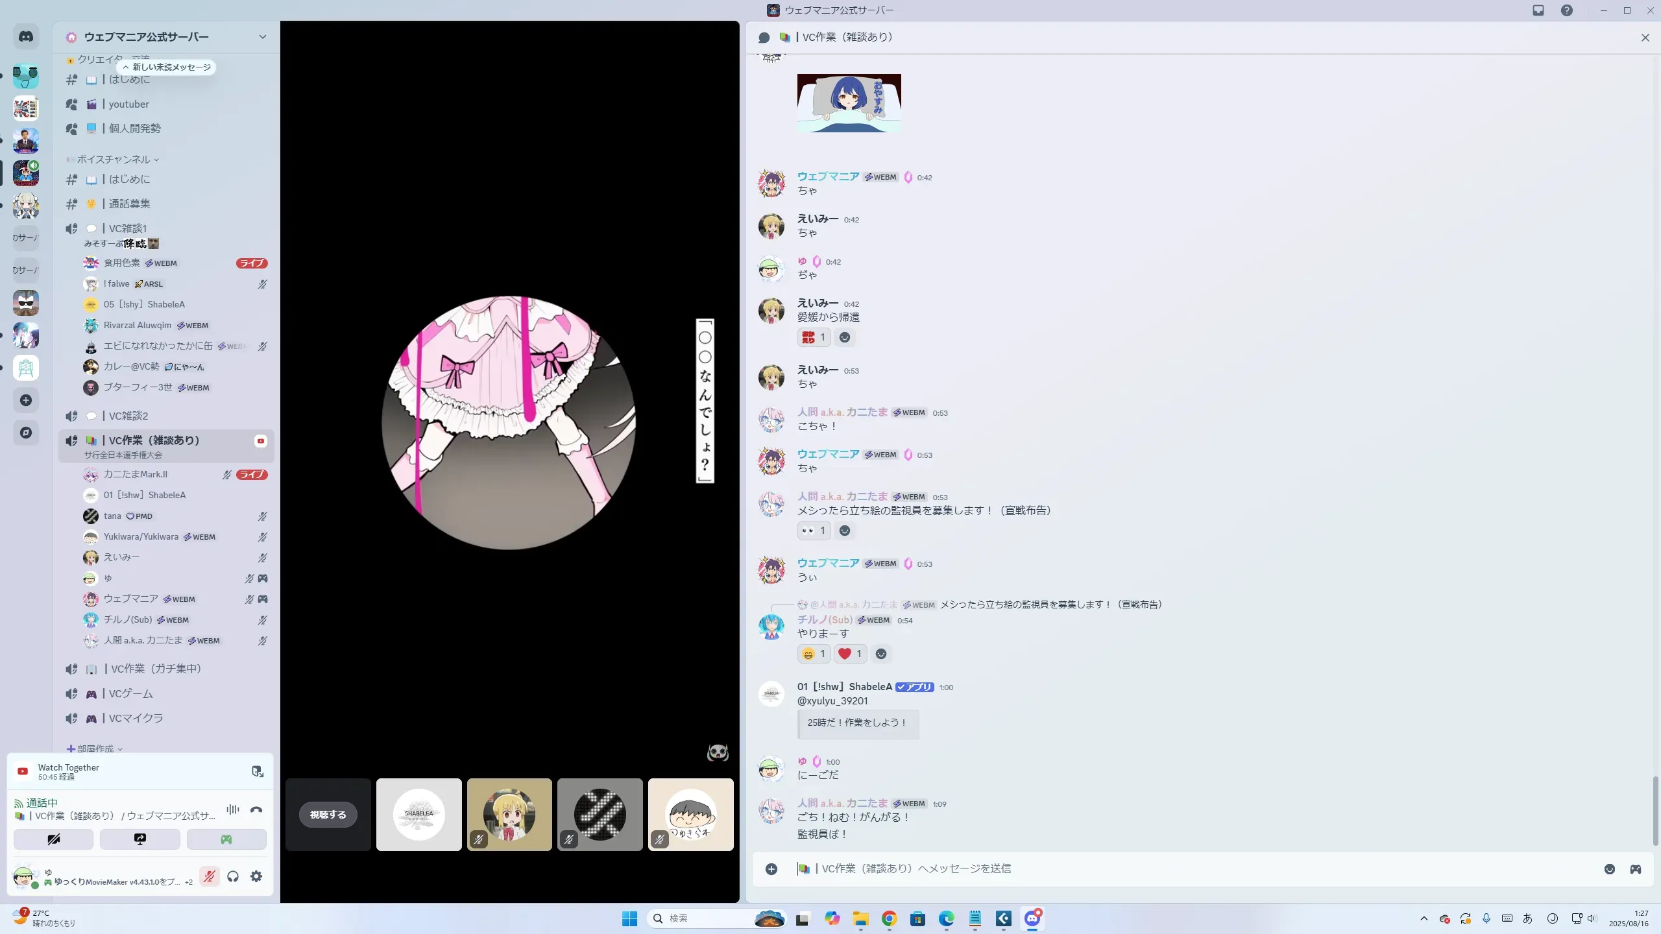The width and height of the screenshot is (1661, 934).
Task: Open the emoji picker in message box
Action: tap(1610, 869)
